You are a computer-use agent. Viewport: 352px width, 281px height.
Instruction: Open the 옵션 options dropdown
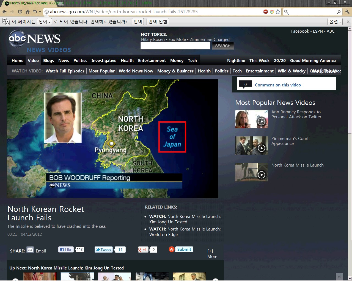coord(335,22)
